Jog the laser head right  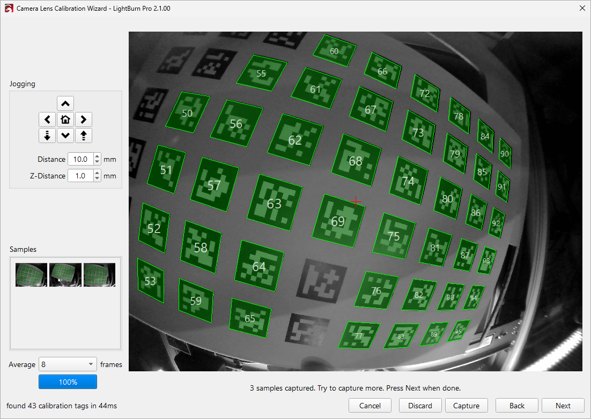tap(83, 119)
